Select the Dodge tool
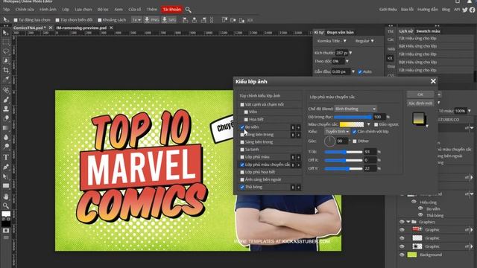Screen dimensions: 477x268 pos(6,146)
